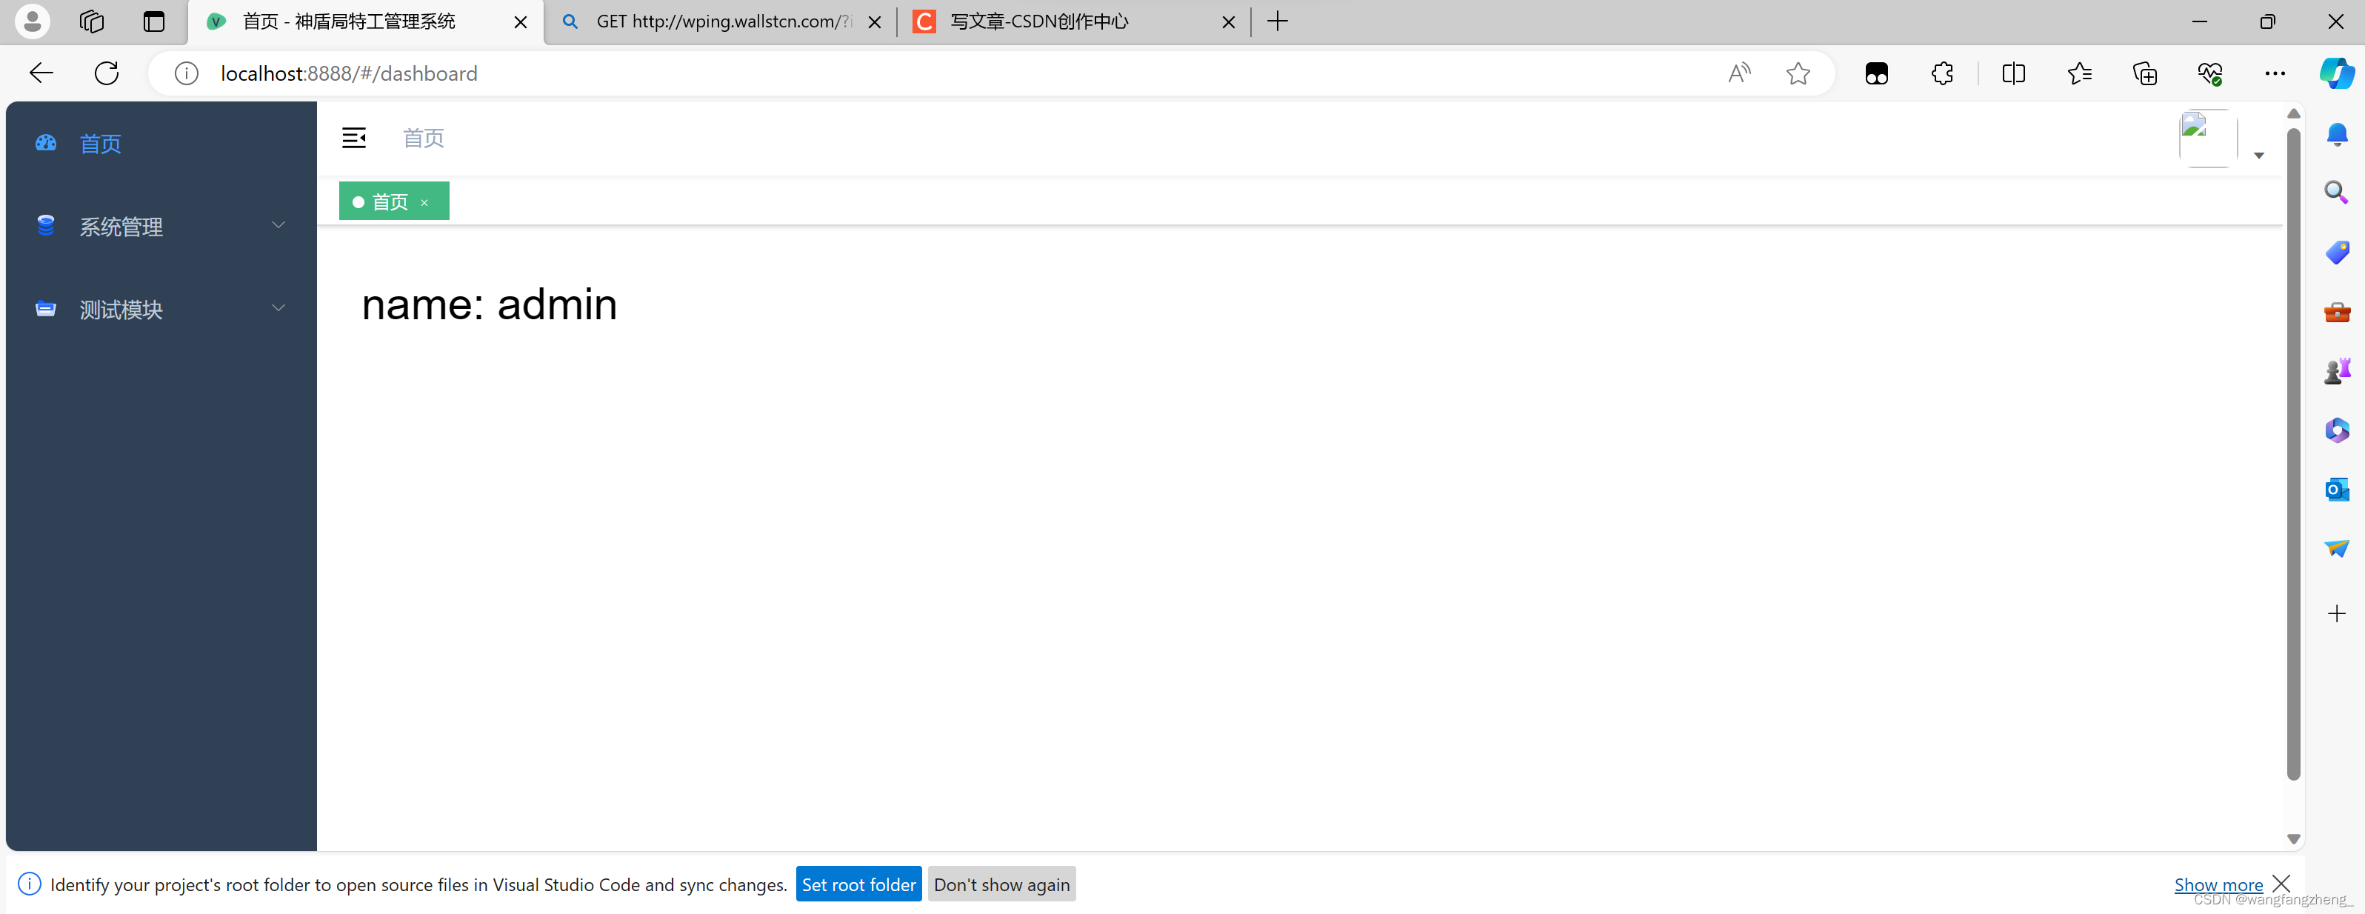
Task: Click the scrollbar up arrow
Action: point(2293,114)
